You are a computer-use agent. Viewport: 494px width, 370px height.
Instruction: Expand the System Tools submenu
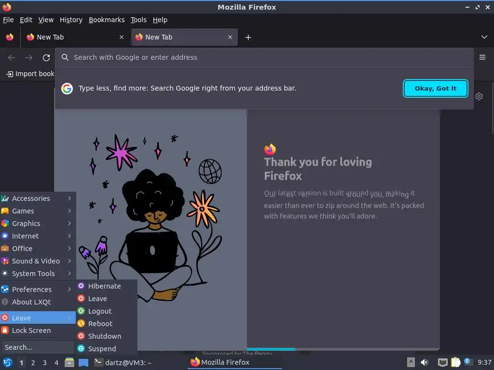(x=38, y=274)
